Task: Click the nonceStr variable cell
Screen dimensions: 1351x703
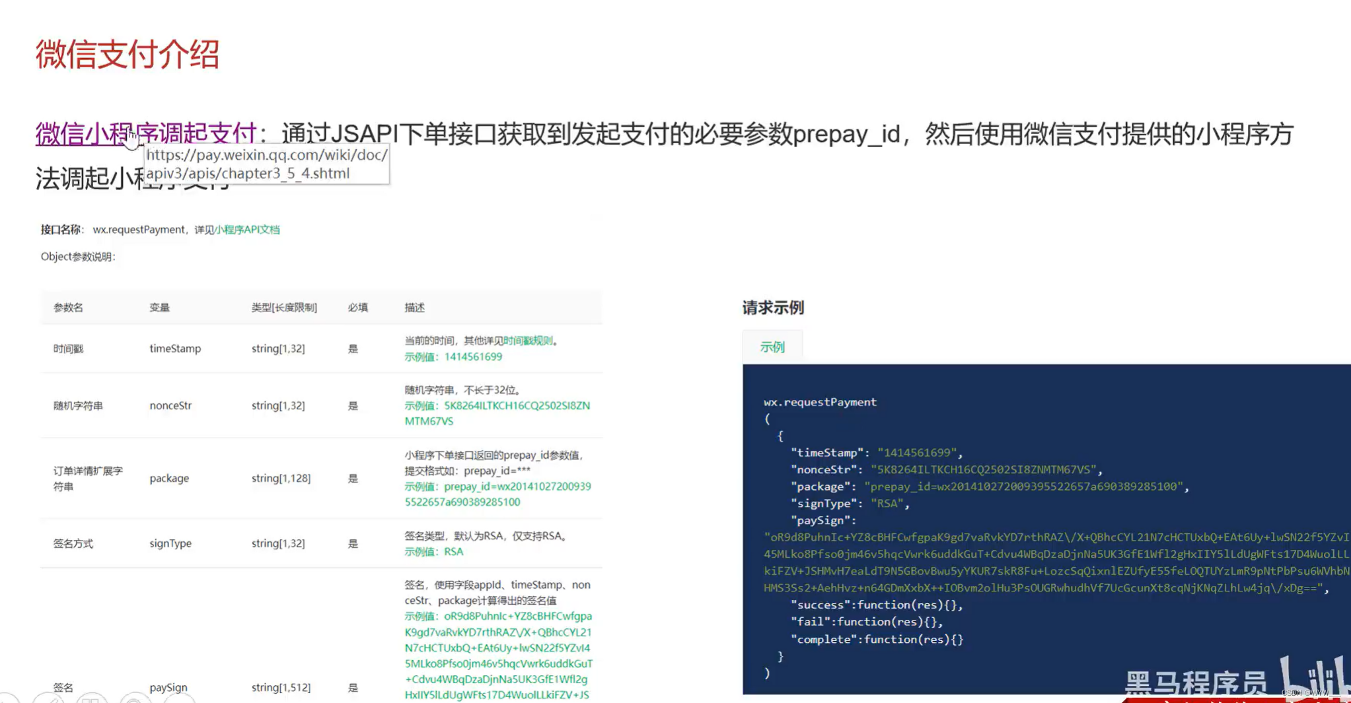Action: 170,406
